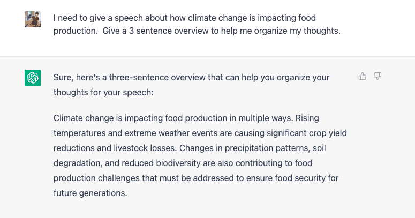Click the phrase "livestock losses"
This screenshot has height=218, width=415.
click(154, 147)
